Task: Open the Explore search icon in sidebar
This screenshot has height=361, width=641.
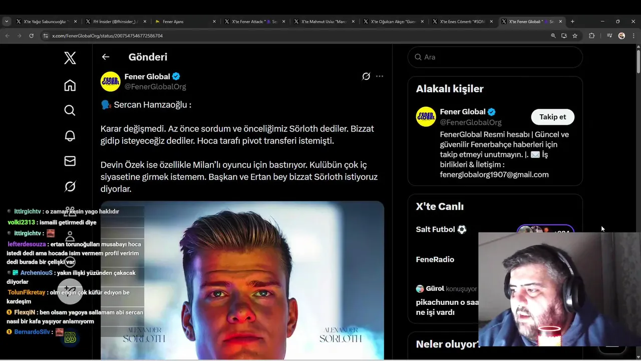Action: click(x=70, y=110)
